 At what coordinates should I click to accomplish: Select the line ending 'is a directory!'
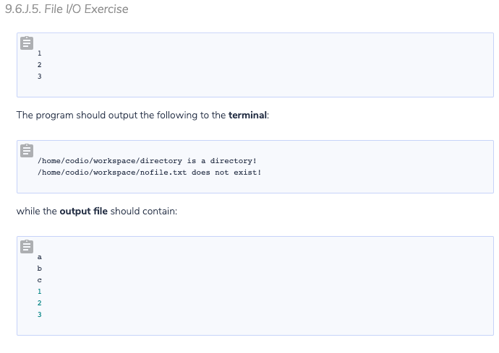click(x=147, y=161)
